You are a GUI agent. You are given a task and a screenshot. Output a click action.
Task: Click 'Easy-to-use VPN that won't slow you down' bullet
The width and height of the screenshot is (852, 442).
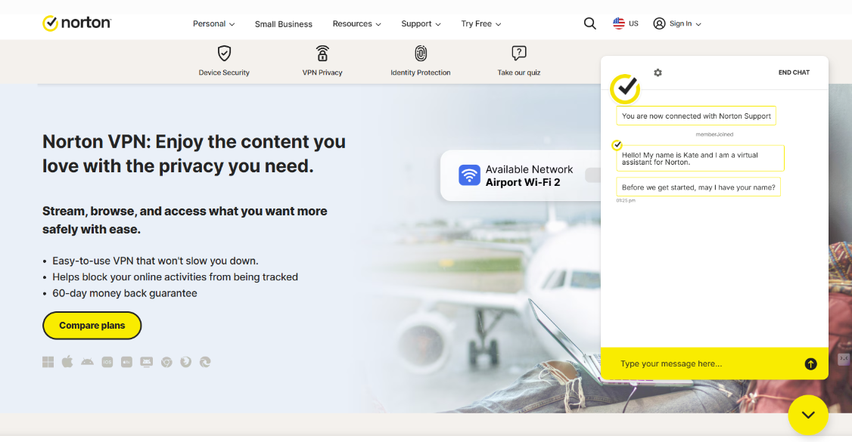pyautogui.click(x=155, y=261)
